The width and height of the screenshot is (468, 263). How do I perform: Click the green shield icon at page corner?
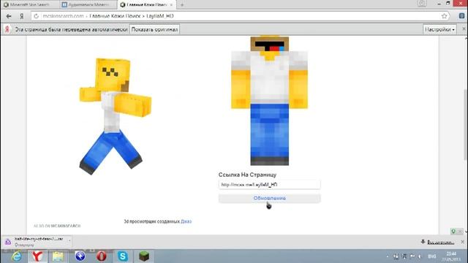pyautogui.click(x=453, y=231)
